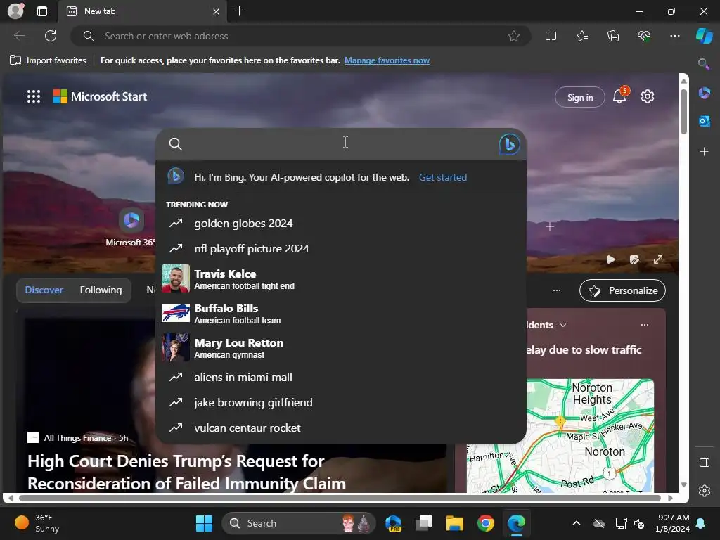Open more feed options beside Personalize
Image resolution: width=720 pixels, height=540 pixels.
click(x=557, y=290)
